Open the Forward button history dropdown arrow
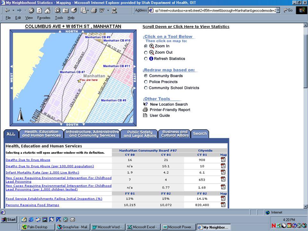The height and width of the screenshot is (231, 308). pos(25,10)
